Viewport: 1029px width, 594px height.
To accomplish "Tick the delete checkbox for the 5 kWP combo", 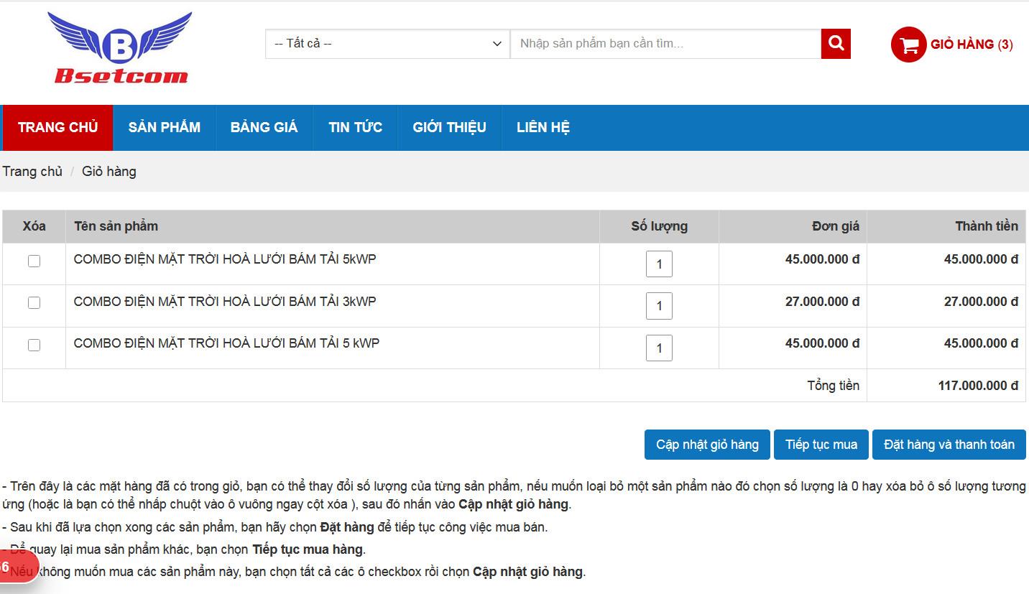I will [34, 345].
